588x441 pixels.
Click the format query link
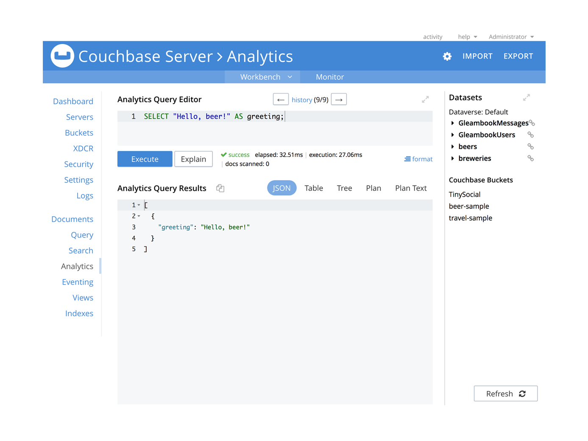[418, 159]
